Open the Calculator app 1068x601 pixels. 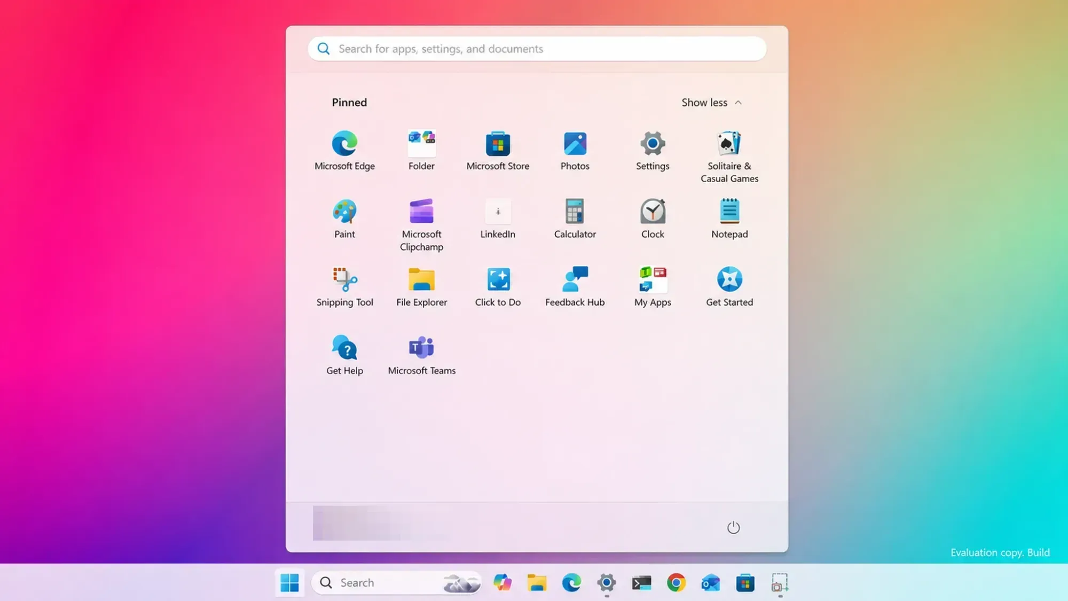[575, 218]
